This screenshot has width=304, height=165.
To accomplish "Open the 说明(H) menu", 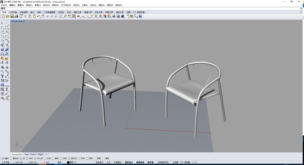I will (119, 5).
